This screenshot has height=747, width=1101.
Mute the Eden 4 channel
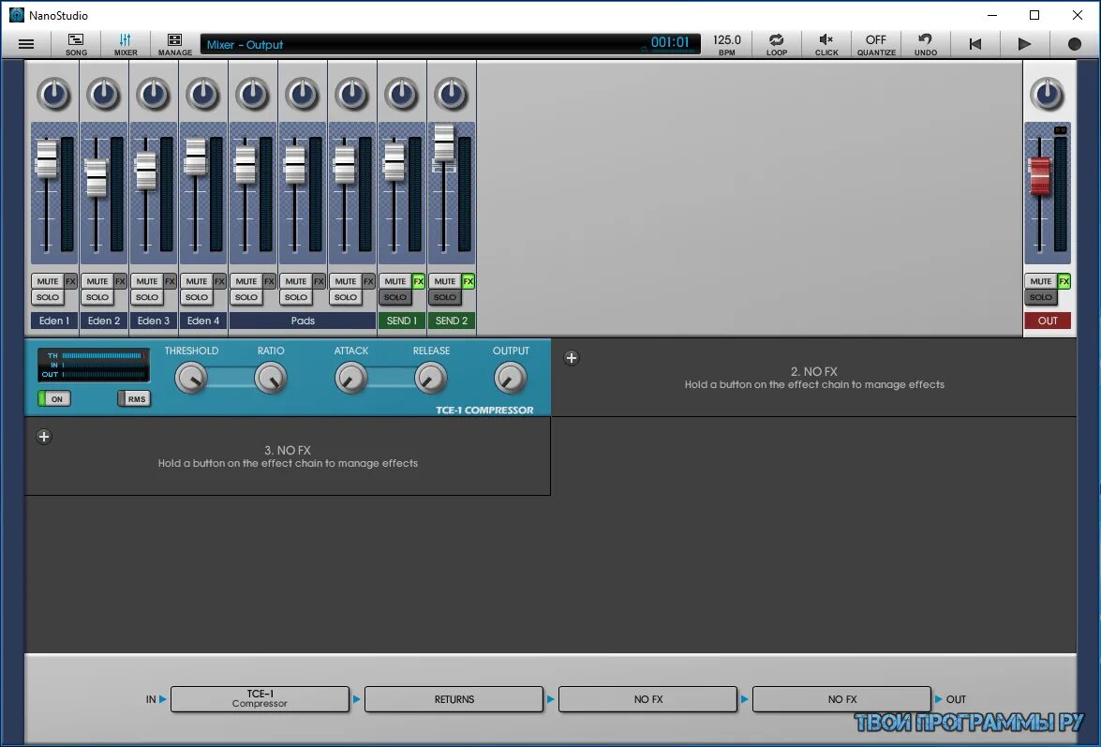click(x=197, y=281)
